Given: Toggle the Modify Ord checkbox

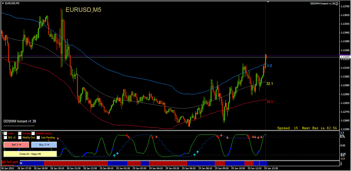Looking at the screenshot, I should [19, 137].
